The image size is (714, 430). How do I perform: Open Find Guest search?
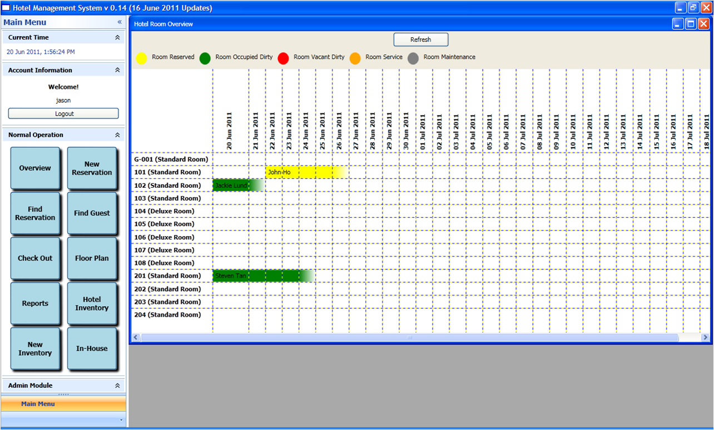point(92,213)
